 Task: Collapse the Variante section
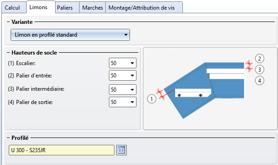(x=8, y=22)
